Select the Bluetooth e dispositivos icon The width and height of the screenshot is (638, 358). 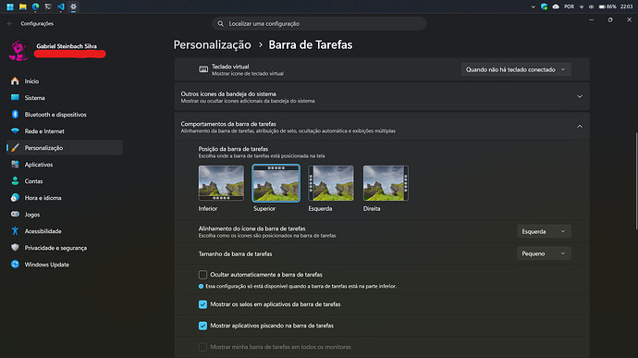coord(15,115)
